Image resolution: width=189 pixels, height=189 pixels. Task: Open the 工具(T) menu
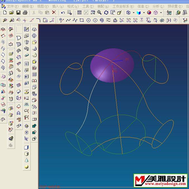[x=88, y=6]
